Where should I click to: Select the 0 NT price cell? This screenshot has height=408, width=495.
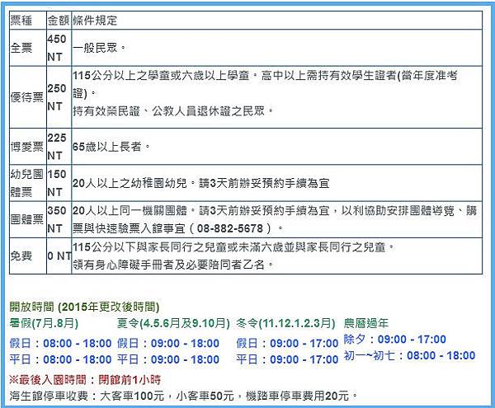tap(59, 256)
